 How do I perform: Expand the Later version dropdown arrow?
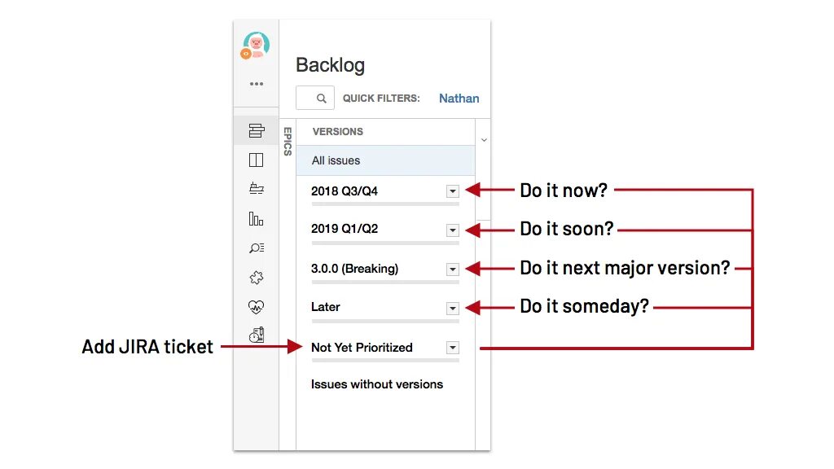453,309
